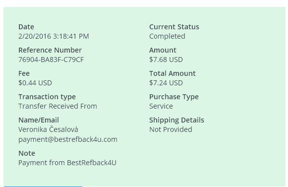Click the Date label
Screen dimensions: 288x187
26,27
